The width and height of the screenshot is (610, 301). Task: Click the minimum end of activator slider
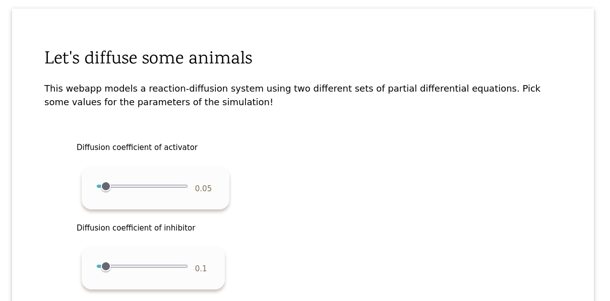click(x=97, y=187)
